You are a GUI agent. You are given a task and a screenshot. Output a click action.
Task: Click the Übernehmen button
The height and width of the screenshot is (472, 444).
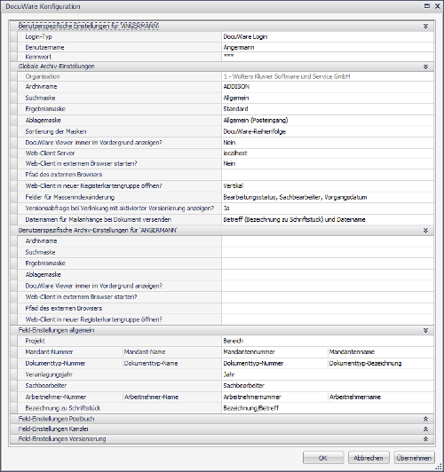(x=414, y=458)
